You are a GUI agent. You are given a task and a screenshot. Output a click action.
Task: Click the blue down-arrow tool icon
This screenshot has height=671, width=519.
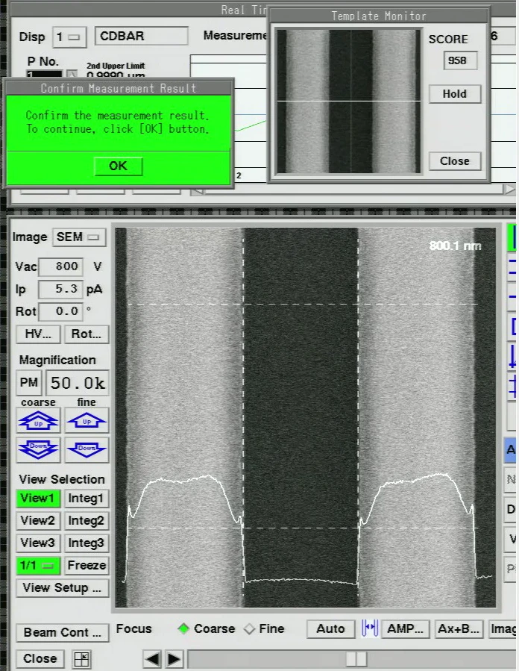512,357
